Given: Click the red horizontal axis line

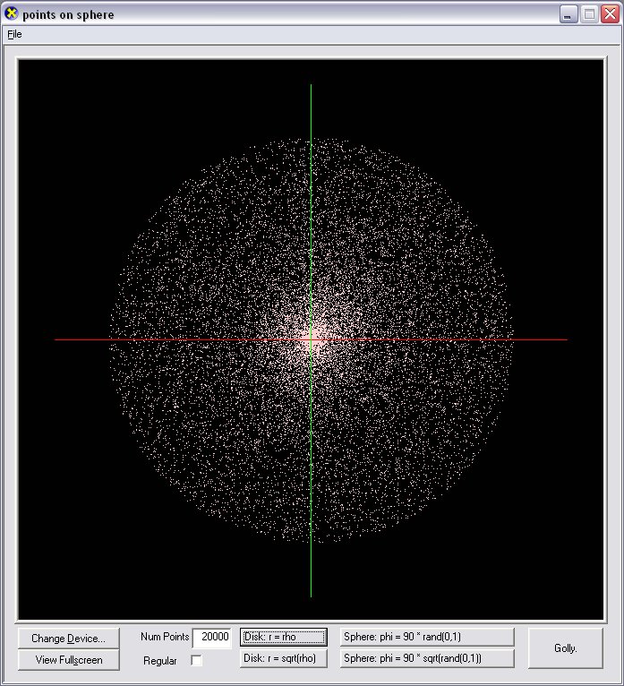Looking at the screenshot, I should 448,339.
